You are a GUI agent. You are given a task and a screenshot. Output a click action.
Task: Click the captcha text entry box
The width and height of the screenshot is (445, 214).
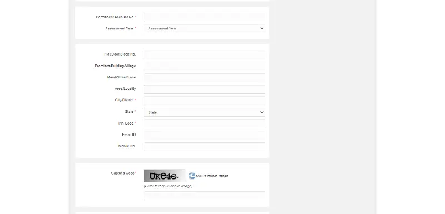204,196
